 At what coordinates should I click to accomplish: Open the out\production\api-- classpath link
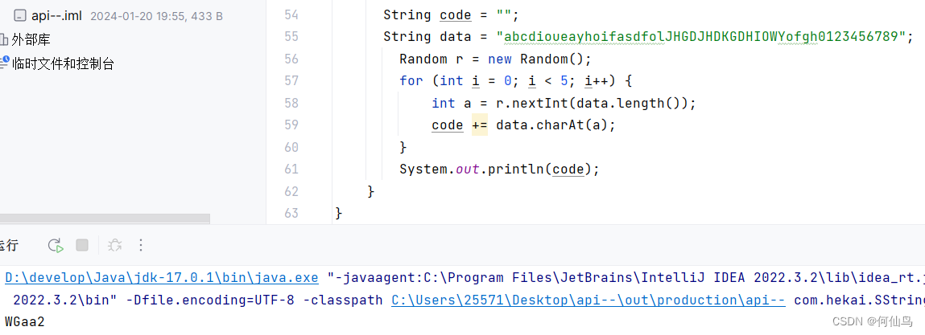(x=588, y=300)
